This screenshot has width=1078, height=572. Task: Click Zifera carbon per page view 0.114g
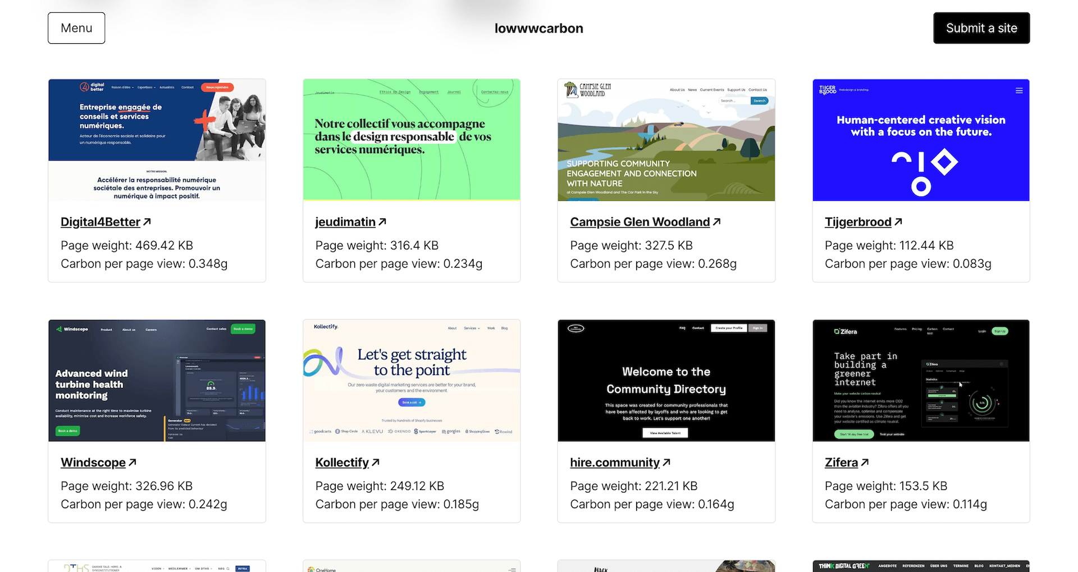(x=906, y=505)
